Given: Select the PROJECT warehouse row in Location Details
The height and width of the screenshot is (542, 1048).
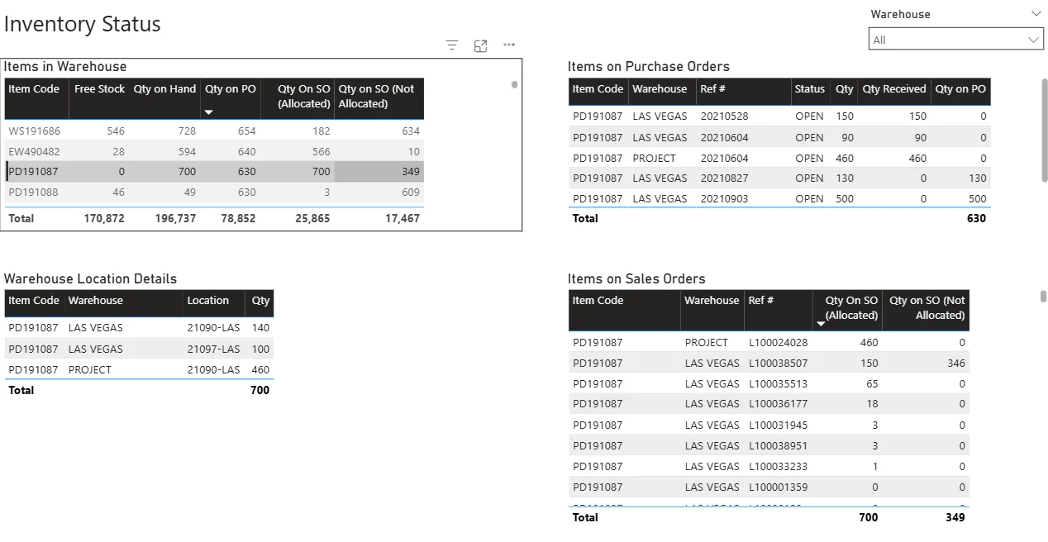Looking at the screenshot, I should point(124,369).
